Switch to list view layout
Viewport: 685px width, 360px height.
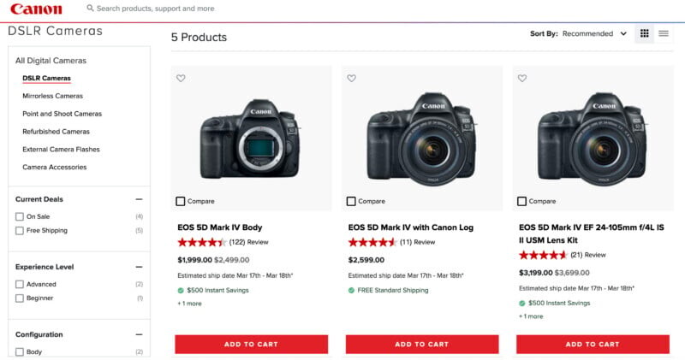(x=664, y=33)
